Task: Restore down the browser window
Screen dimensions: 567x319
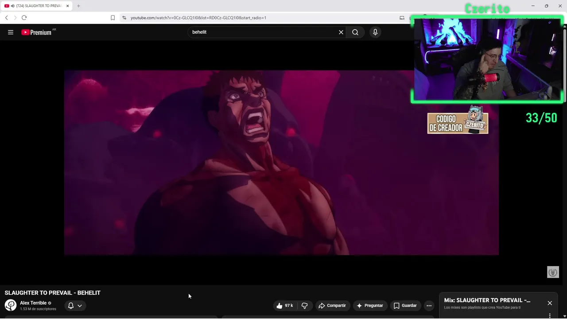Action: coord(547,6)
